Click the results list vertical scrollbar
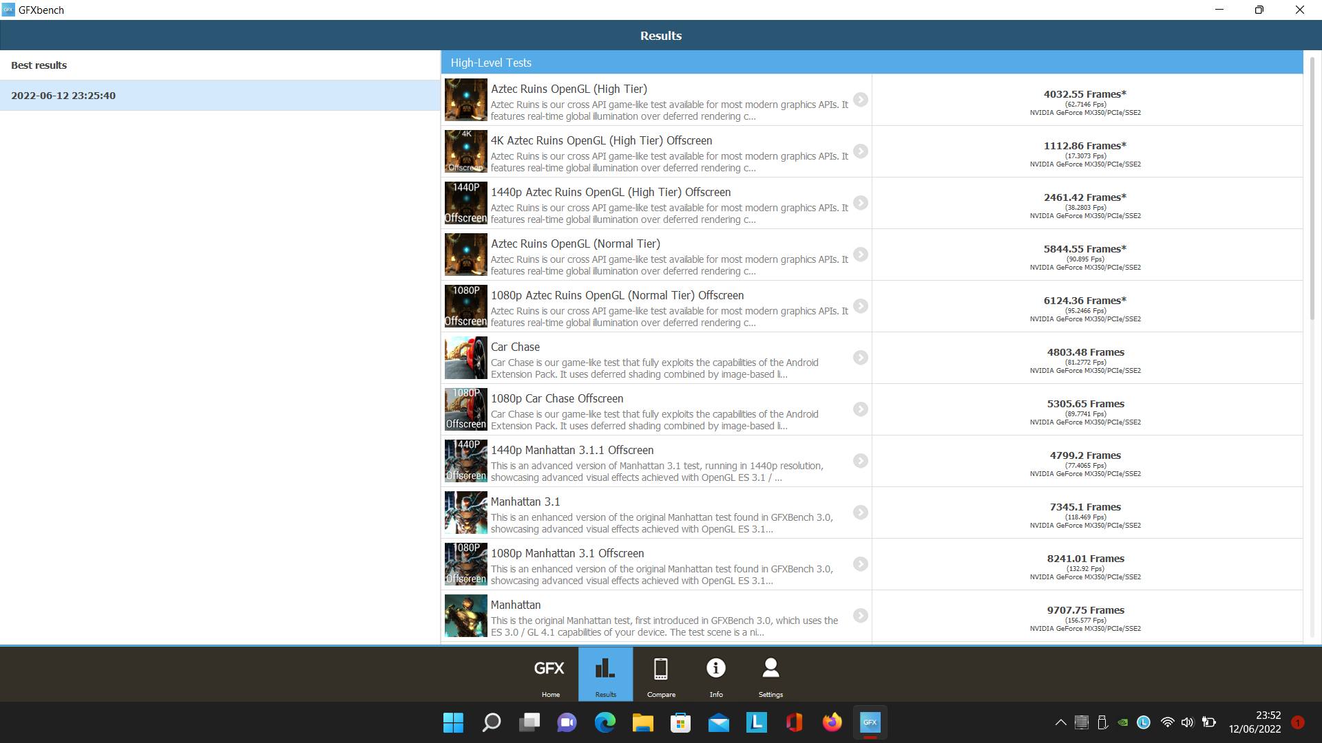This screenshot has width=1322, height=743. click(x=1312, y=189)
